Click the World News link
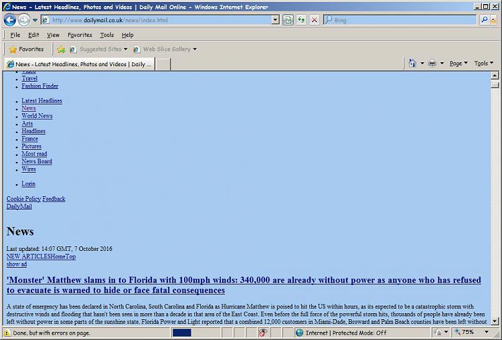Image resolution: width=502 pixels, height=340 pixels. (x=37, y=116)
